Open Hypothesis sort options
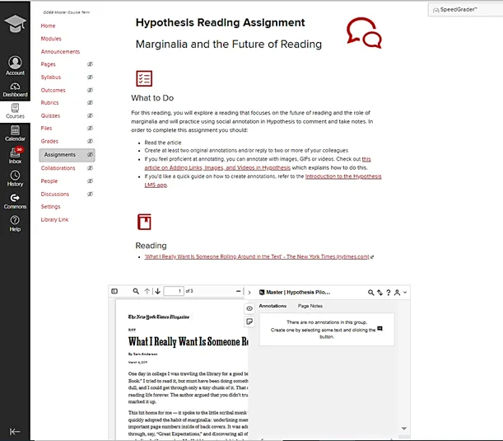Viewport: 503px width, 441px height. [x=380, y=293]
